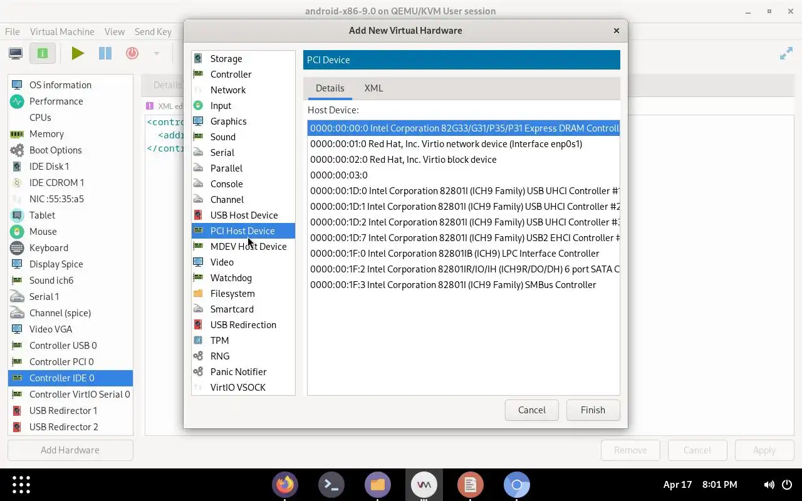Select USB Redirector 2 in sidebar
This screenshot has height=501, width=802.
[70, 427]
